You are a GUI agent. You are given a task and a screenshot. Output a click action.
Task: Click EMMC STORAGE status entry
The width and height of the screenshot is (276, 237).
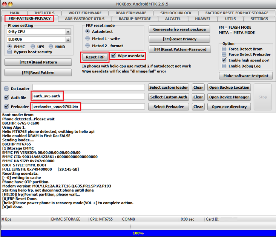point(66,219)
